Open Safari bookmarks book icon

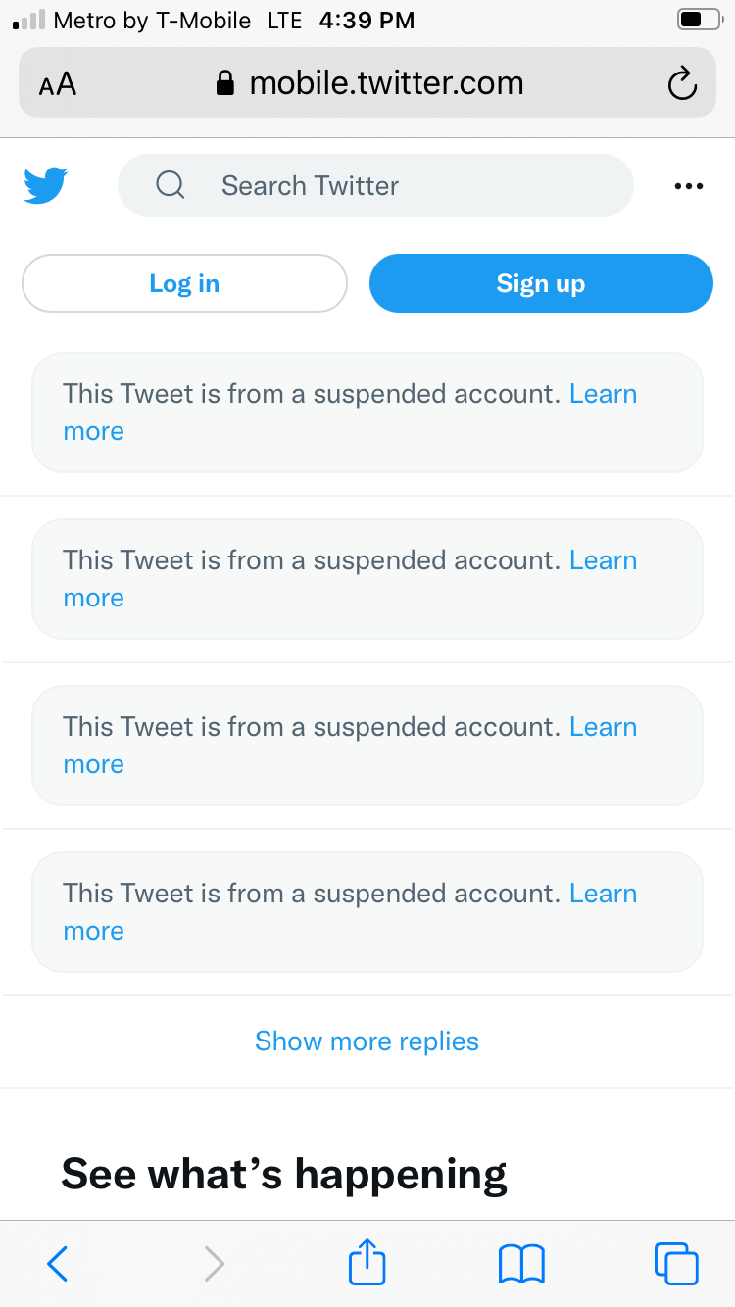click(521, 1264)
